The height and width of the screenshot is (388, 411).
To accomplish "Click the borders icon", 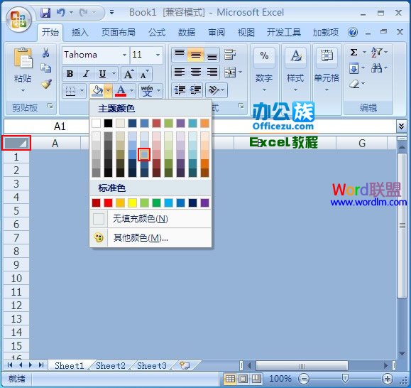I will click(x=70, y=91).
